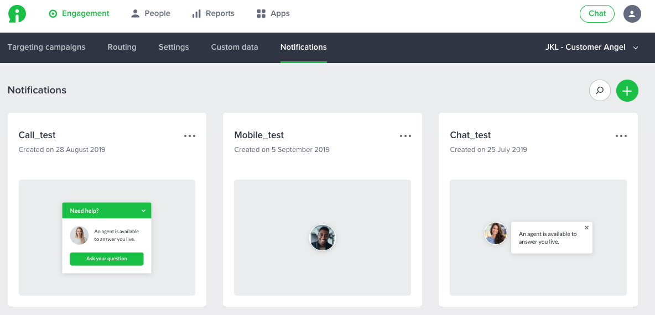Viewport: 655px width, 315px height.
Task: Open Call_test three-dot options menu
Action: [190, 135]
